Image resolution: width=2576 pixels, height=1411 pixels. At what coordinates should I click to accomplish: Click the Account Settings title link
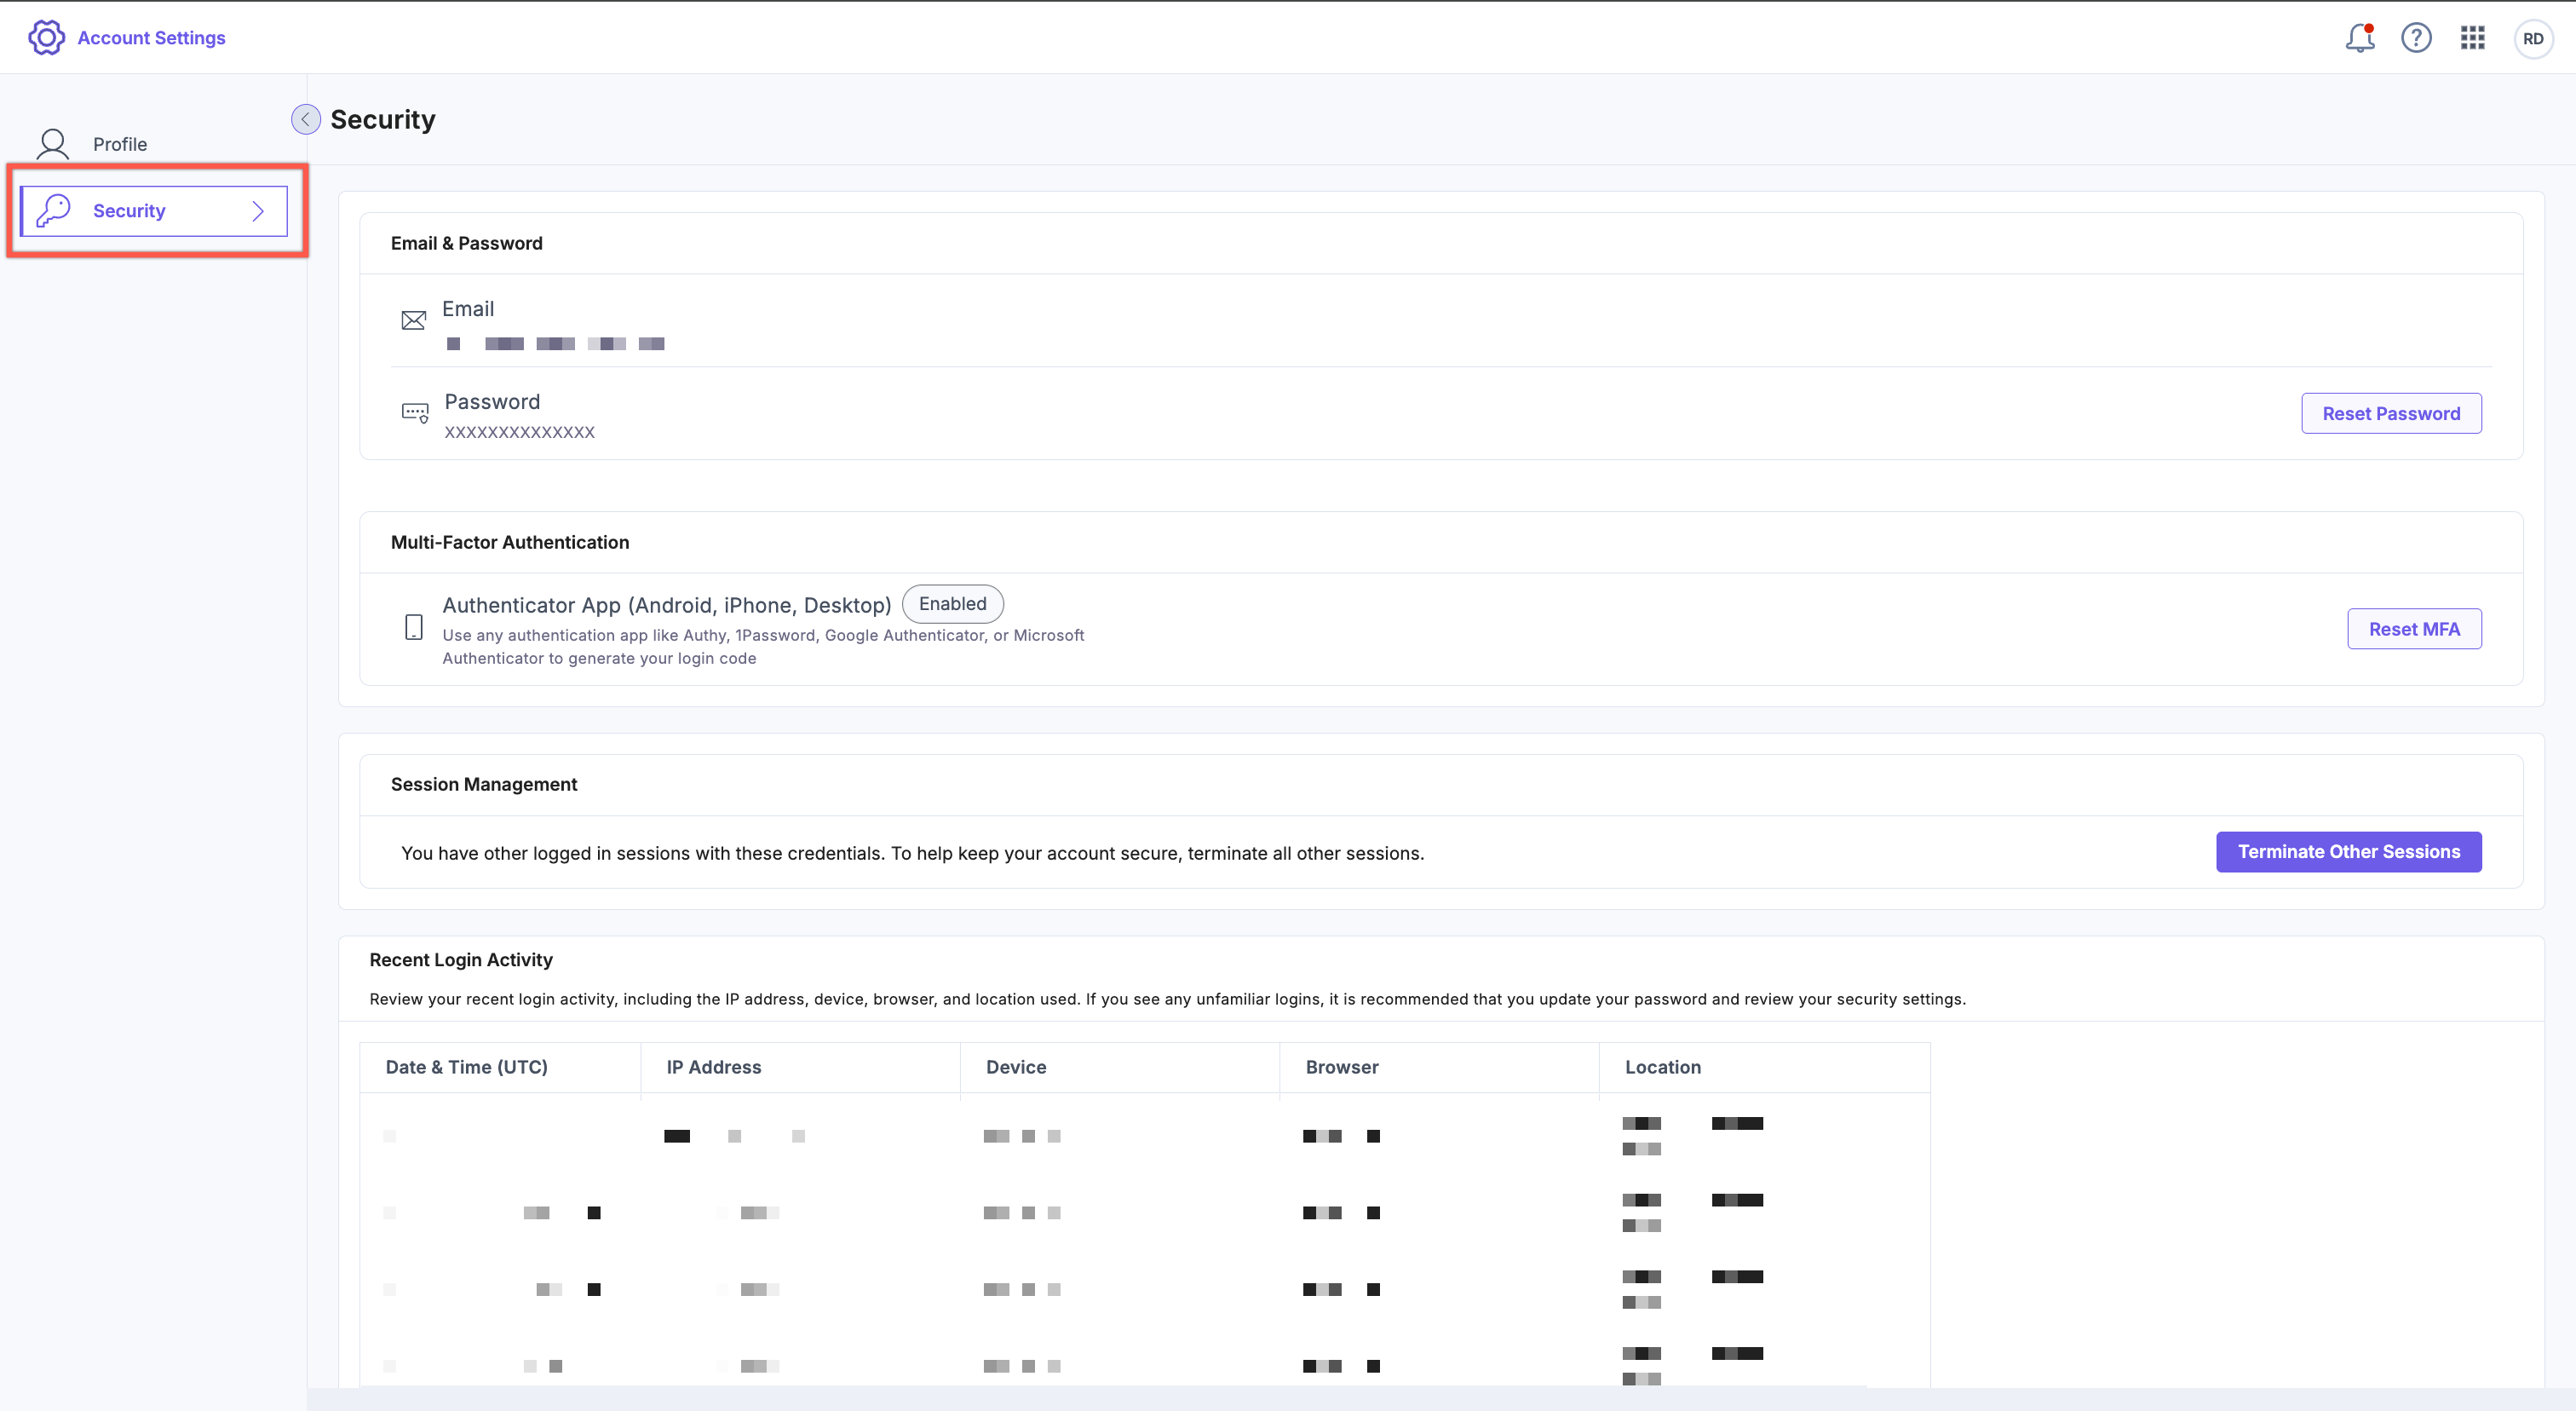[151, 38]
